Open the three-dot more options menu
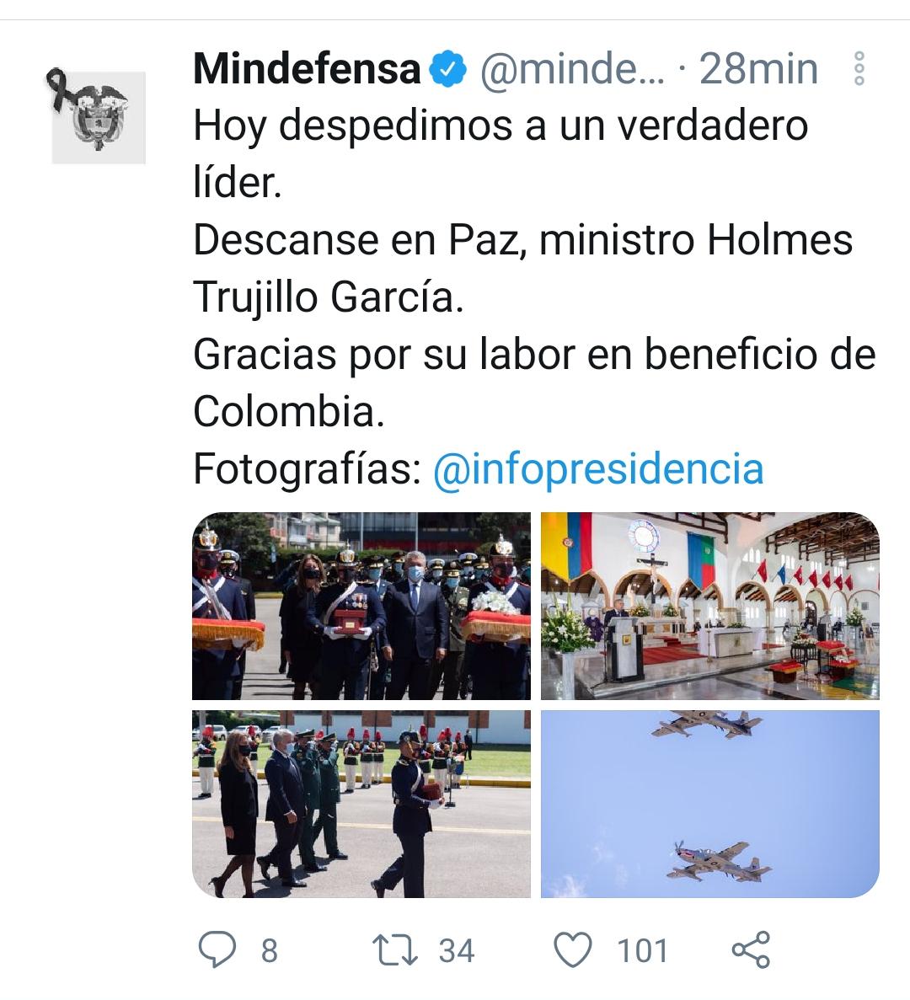This screenshot has width=910, height=1000. 859,68
